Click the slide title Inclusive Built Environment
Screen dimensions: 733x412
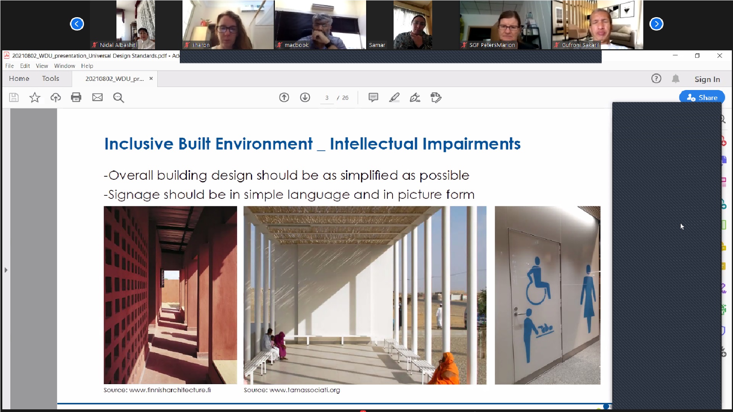pos(312,144)
